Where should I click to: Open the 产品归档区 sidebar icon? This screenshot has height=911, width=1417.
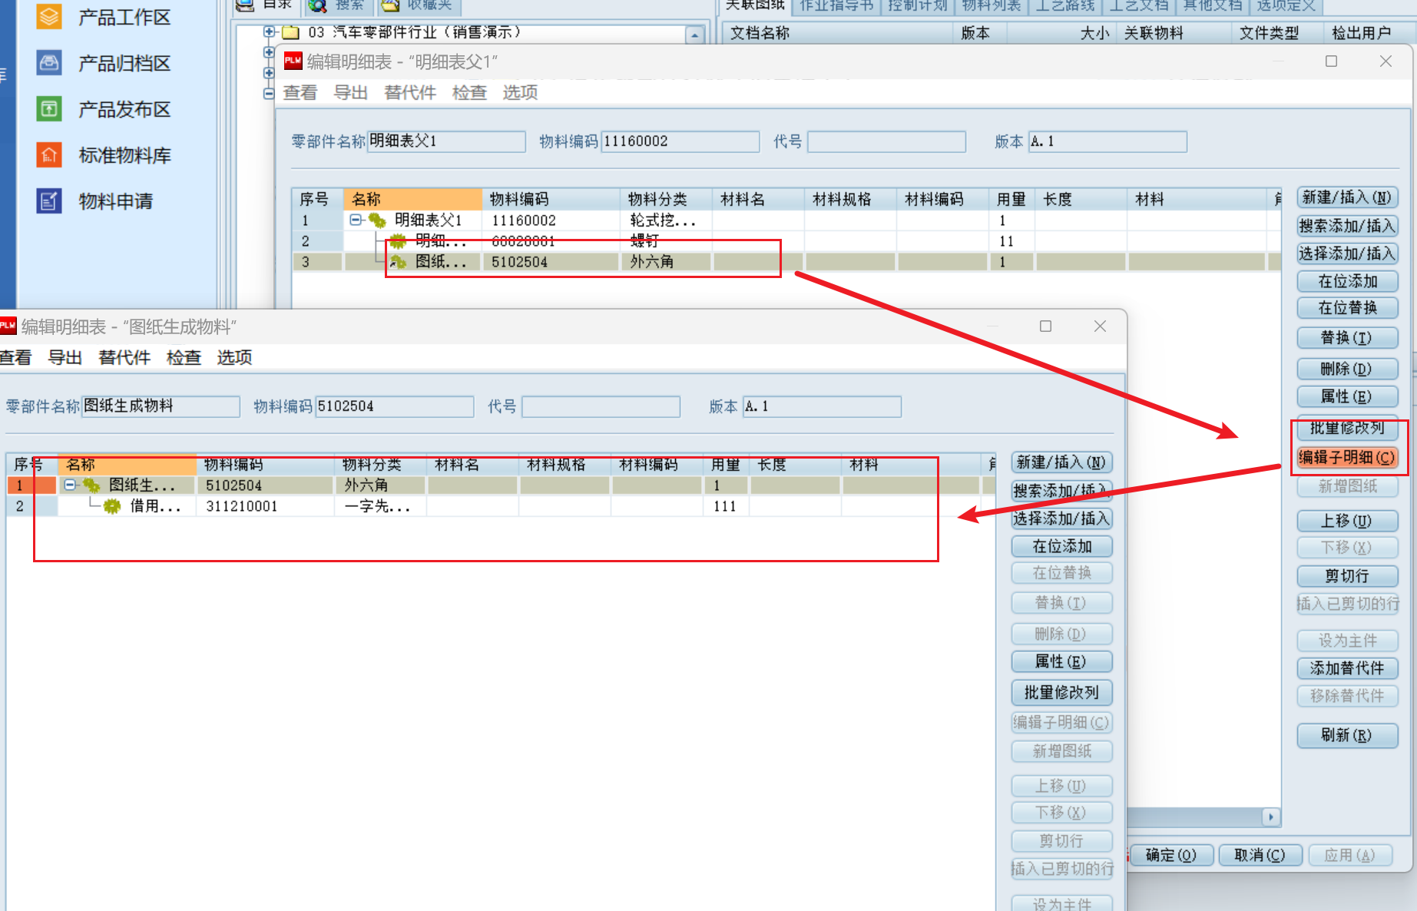pos(49,63)
